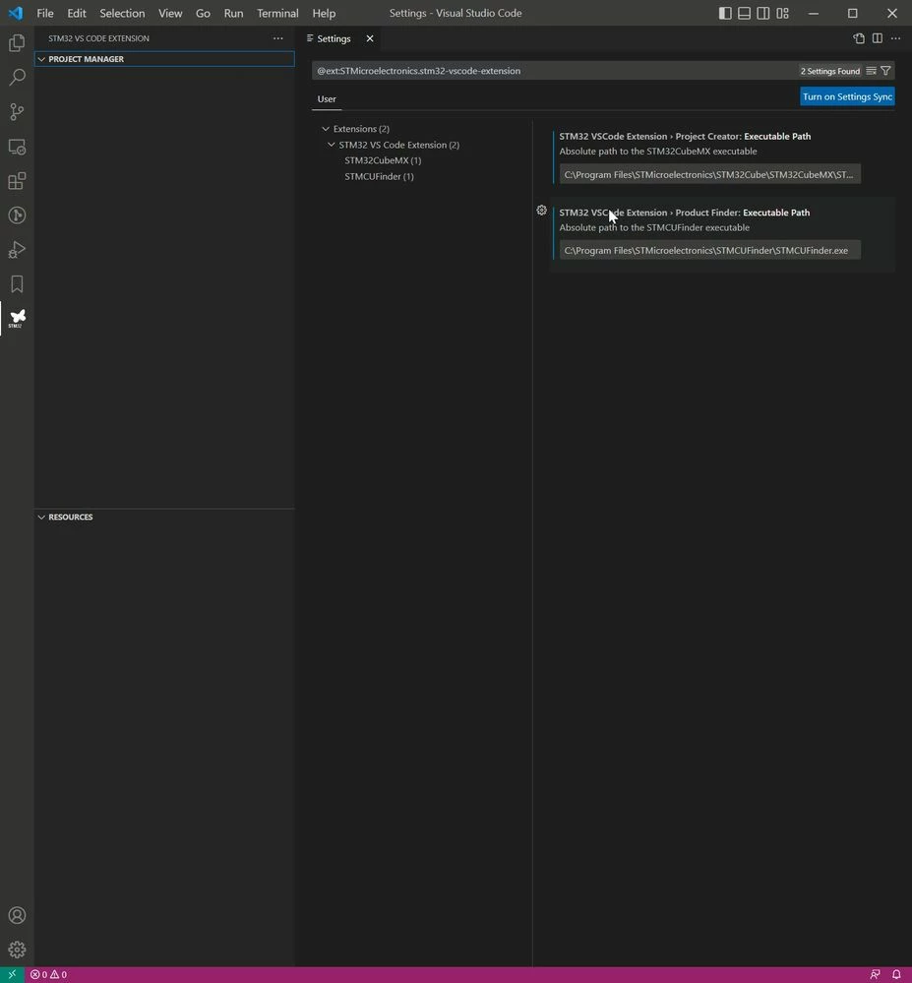Open the Source Control view
The image size is (912, 983).
coord(17,111)
